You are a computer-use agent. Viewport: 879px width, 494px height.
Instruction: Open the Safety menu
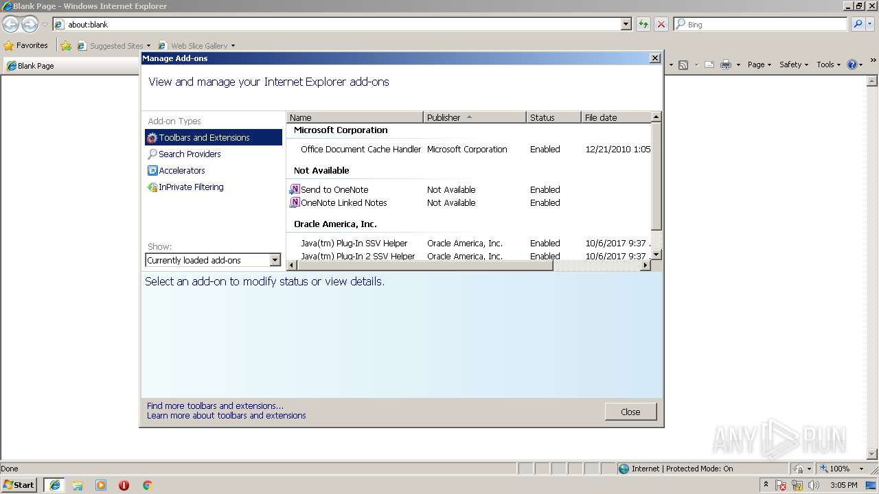tap(794, 64)
